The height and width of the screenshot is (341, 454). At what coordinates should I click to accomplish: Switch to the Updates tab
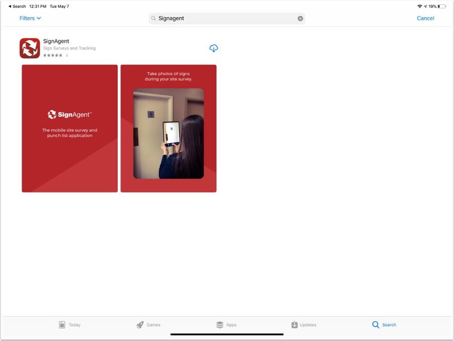(303, 324)
